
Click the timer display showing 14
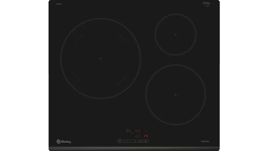pyautogui.click(x=146, y=136)
